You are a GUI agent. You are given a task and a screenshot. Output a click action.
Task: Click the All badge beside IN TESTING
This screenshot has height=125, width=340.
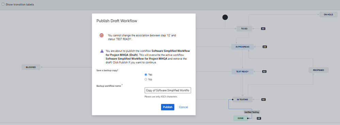(263, 100)
